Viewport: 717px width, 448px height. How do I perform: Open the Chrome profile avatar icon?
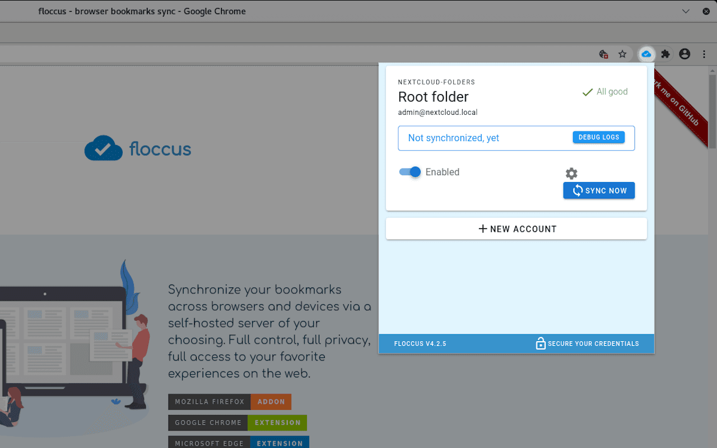[685, 54]
